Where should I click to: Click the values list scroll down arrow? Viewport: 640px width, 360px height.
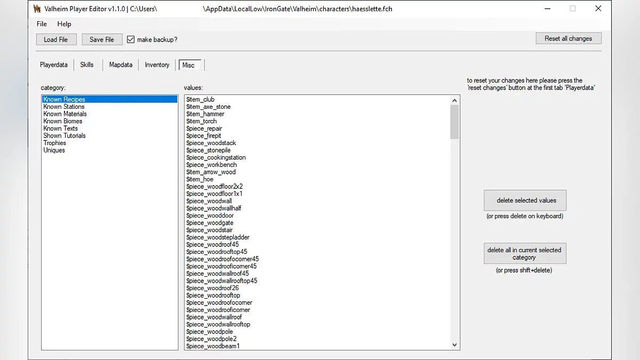(455, 345)
